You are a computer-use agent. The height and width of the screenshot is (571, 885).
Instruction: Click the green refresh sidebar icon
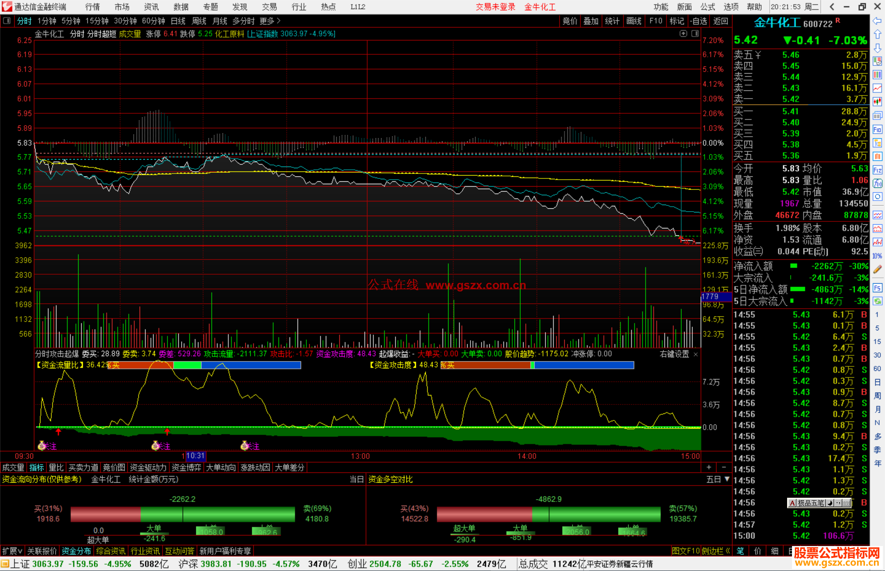point(877,301)
